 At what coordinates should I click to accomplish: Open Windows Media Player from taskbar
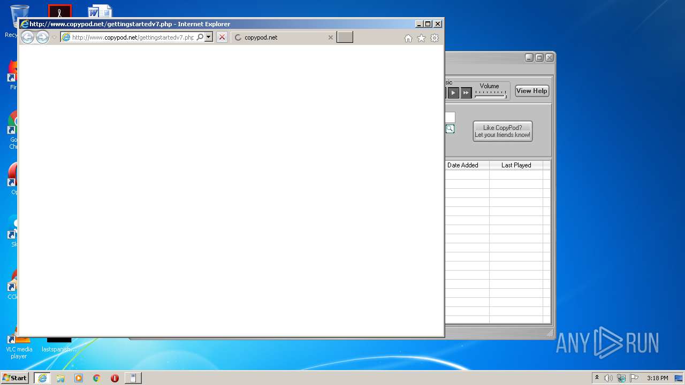(79, 378)
